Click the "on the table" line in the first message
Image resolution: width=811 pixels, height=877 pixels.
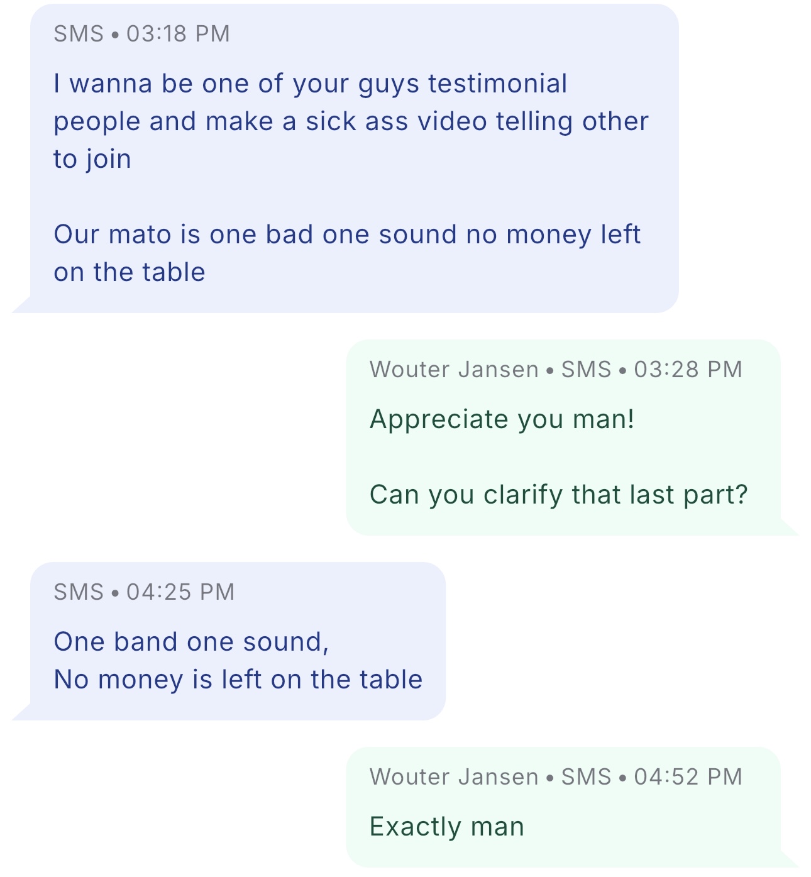(x=130, y=272)
